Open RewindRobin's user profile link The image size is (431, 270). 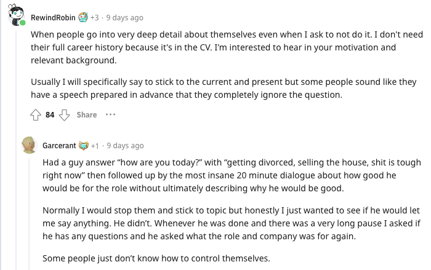coord(53,18)
